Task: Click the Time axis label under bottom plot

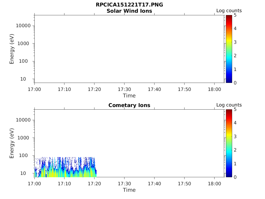Action: pos(129,190)
